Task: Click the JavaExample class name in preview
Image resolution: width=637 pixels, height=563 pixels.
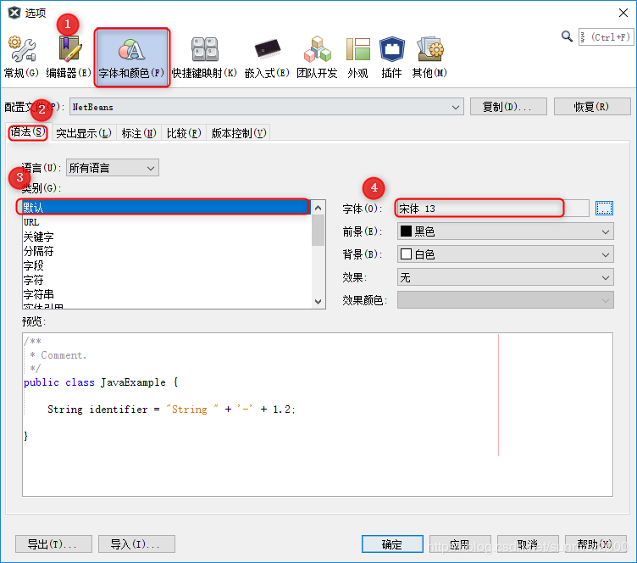Action: [x=133, y=382]
